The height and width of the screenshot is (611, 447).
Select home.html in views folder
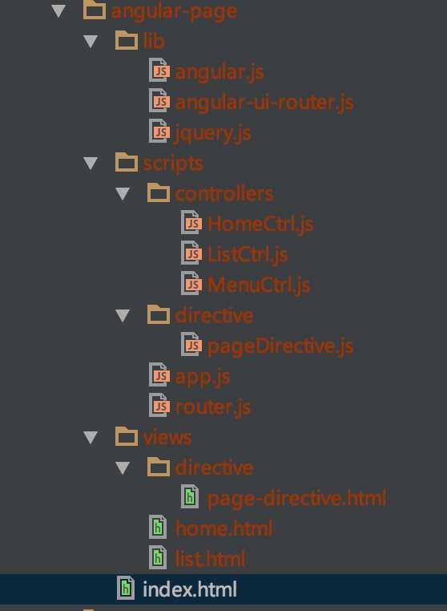point(223,528)
